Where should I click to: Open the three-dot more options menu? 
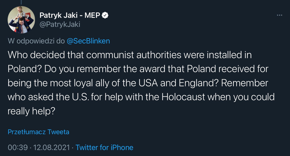pos(279,15)
